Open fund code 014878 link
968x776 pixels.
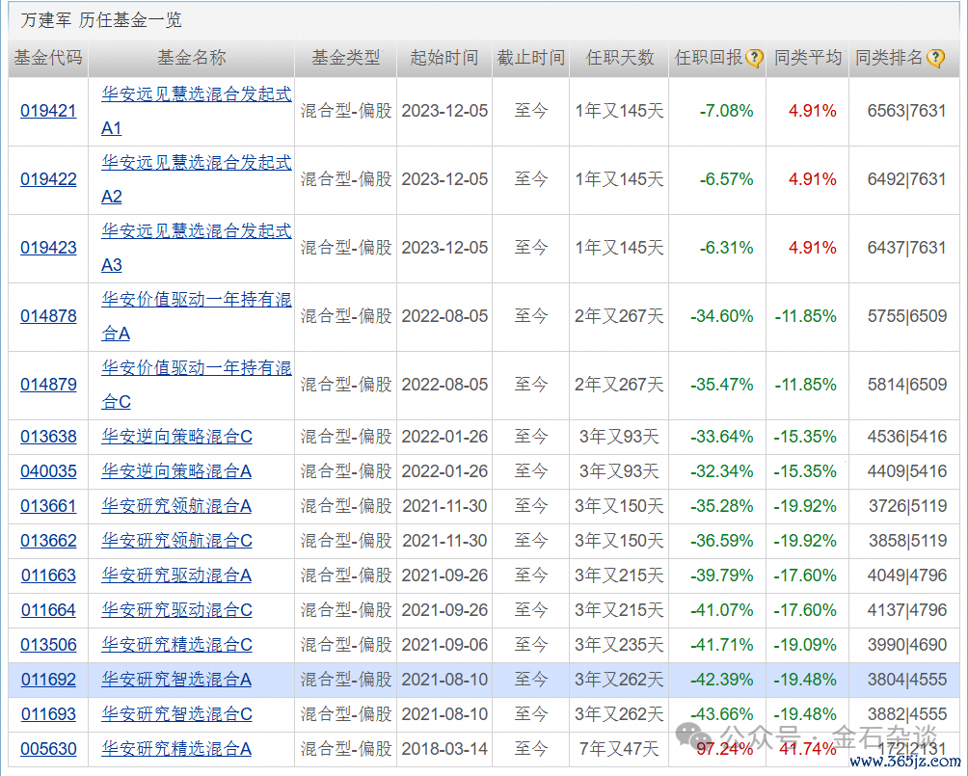[x=48, y=317]
